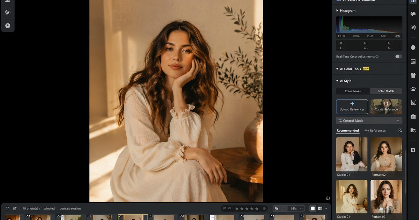
Task: Click the grid layout icon beside My References
Action: point(400,131)
